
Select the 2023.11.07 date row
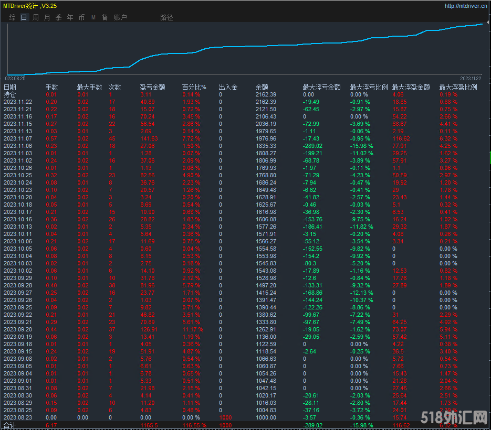tap(18, 138)
